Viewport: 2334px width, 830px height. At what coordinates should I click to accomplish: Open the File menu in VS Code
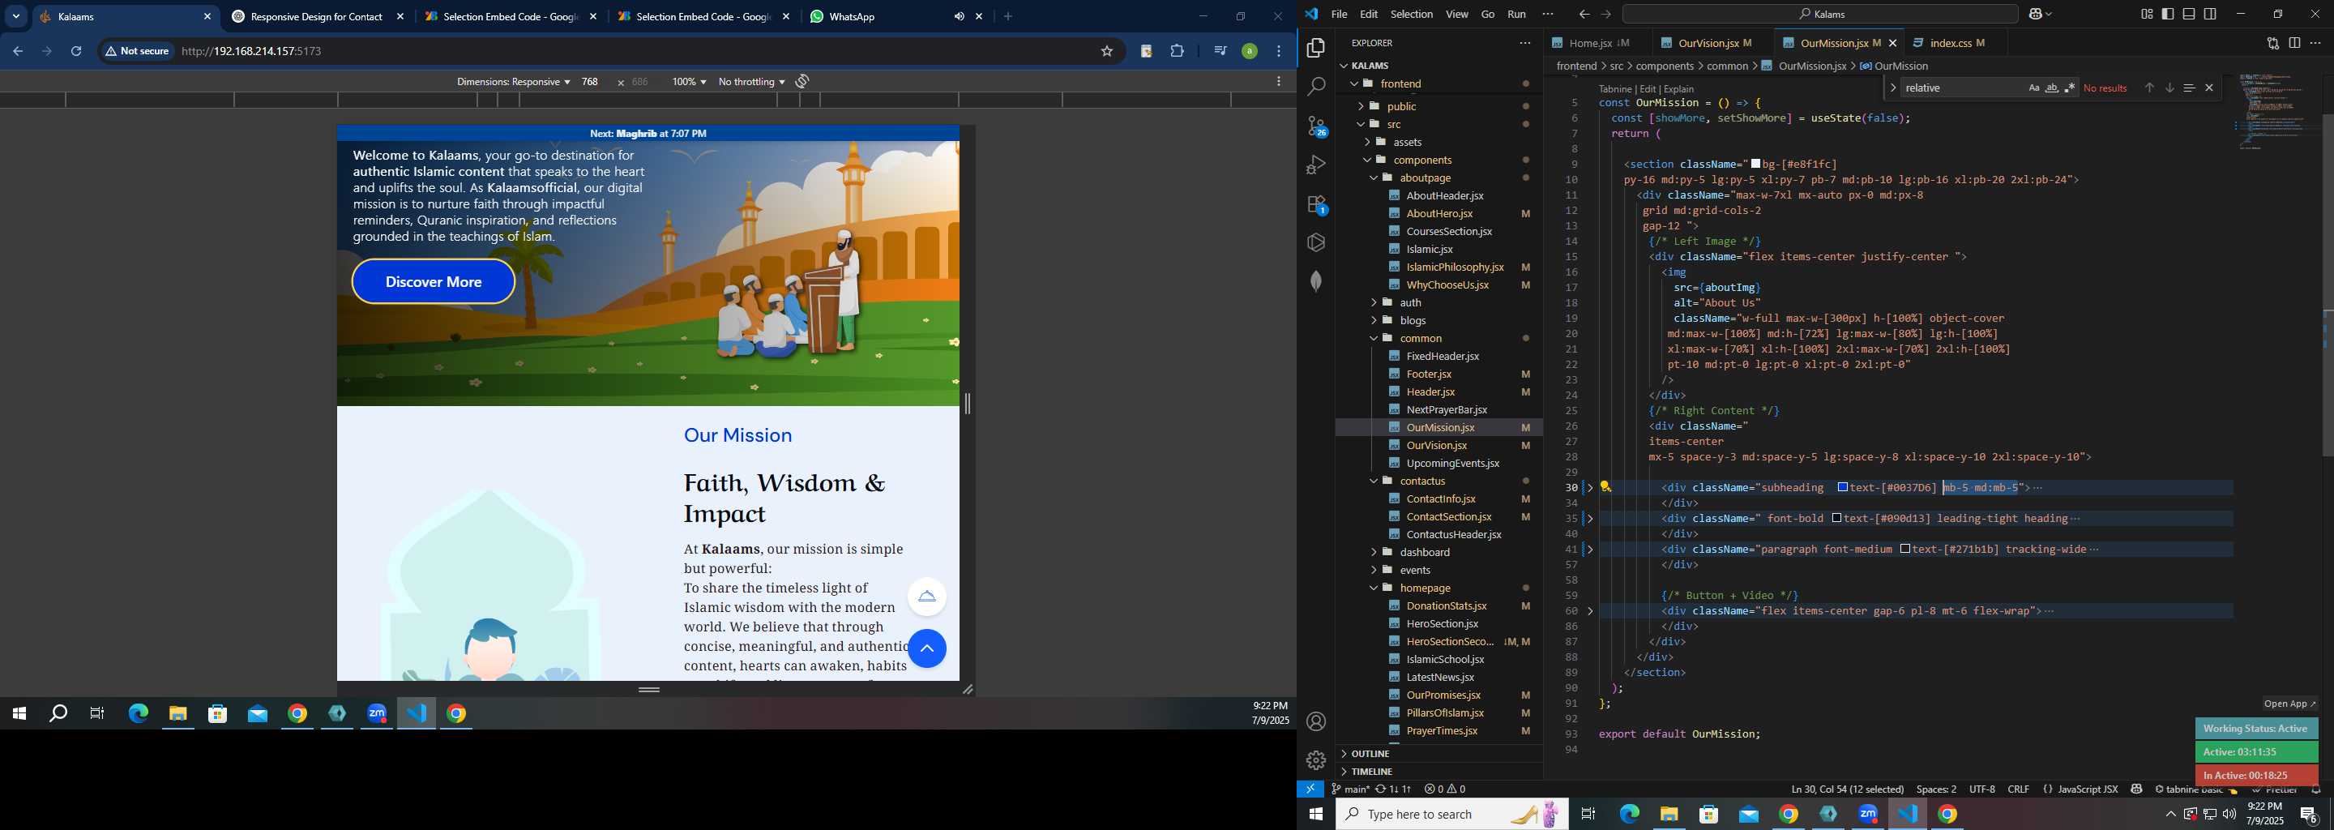click(1338, 14)
